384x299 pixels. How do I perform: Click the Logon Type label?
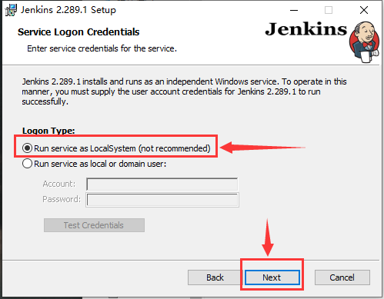[48, 131]
